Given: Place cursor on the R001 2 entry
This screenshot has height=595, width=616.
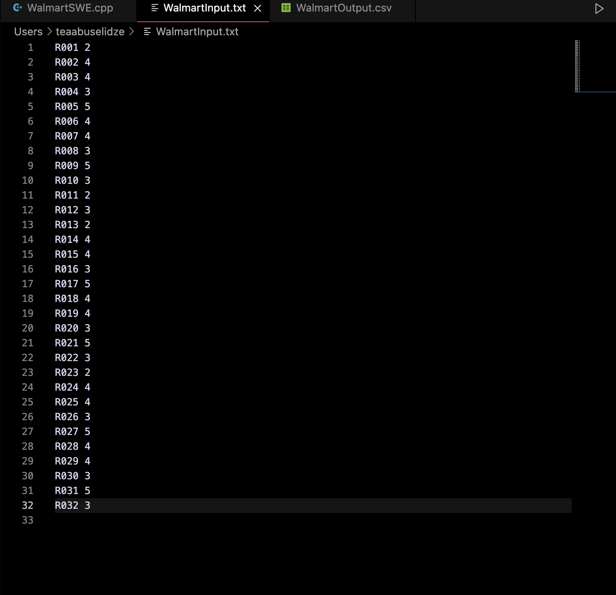Looking at the screenshot, I should 73,47.
